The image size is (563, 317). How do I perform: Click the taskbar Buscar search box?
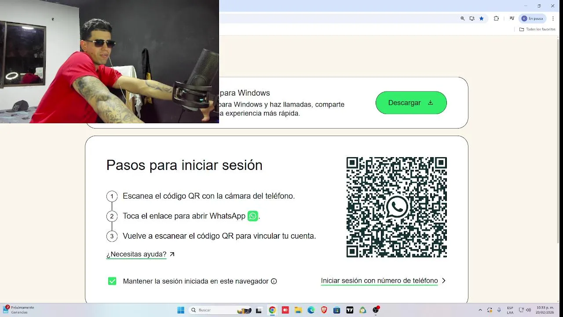tap(220, 310)
